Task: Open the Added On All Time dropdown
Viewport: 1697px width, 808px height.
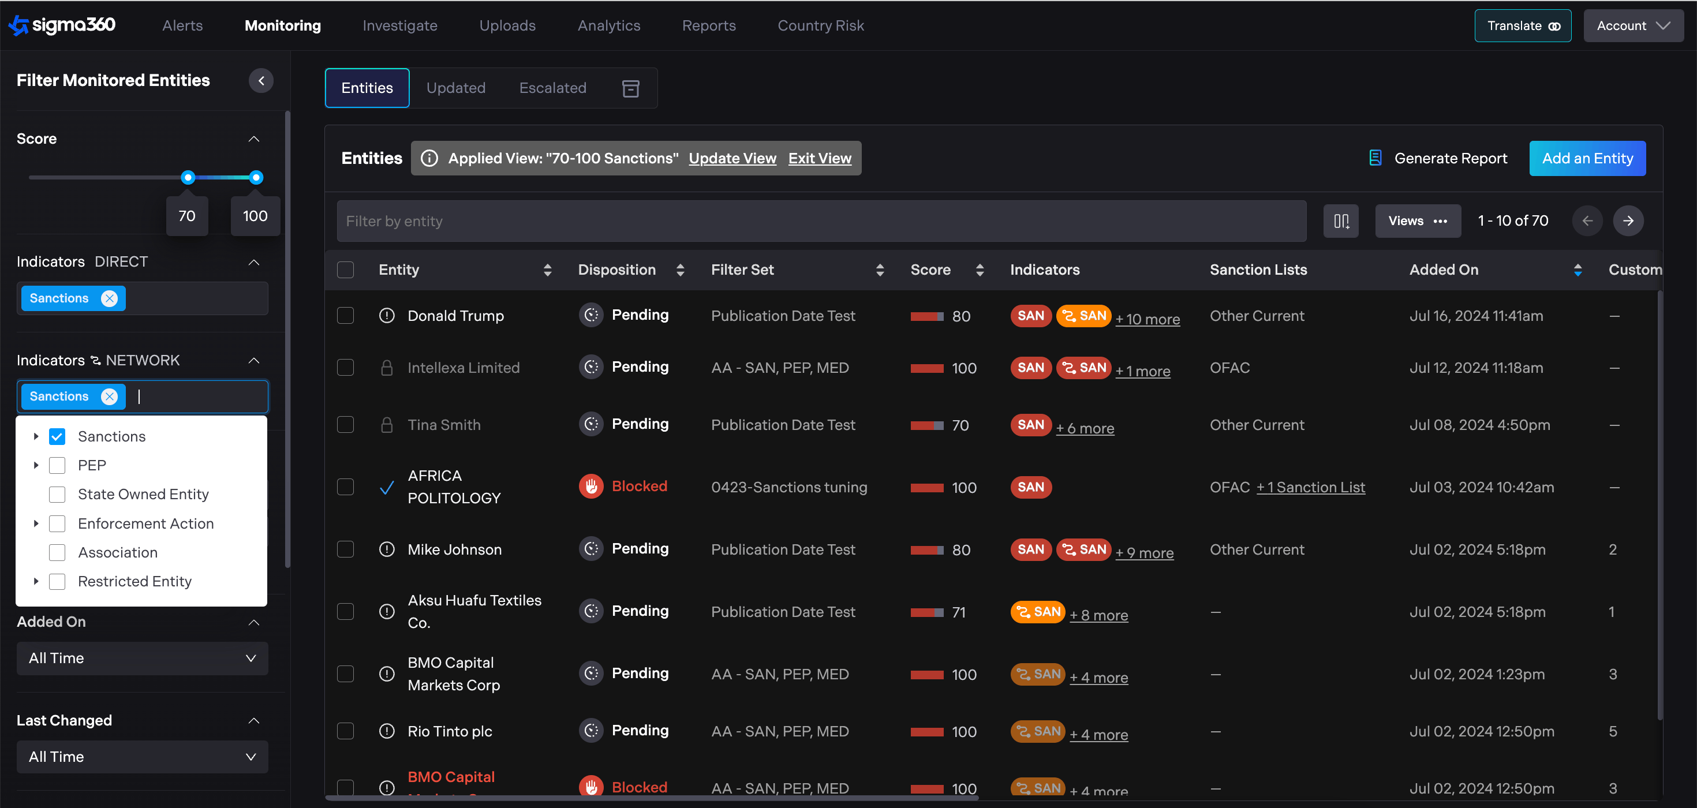Action: (143, 658)
